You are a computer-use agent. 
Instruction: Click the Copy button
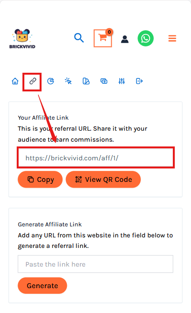[40, 179]
